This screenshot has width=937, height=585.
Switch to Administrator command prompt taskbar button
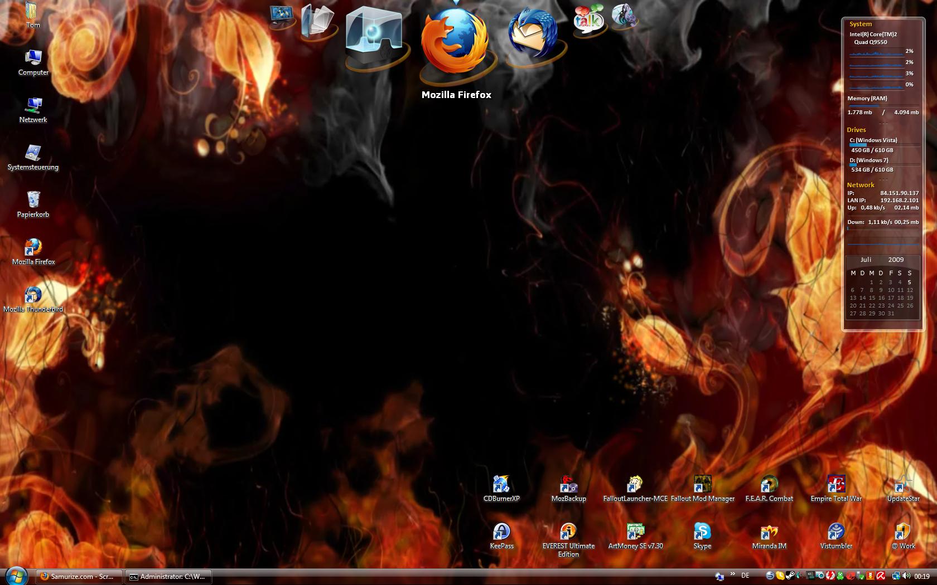coord(168,577)
